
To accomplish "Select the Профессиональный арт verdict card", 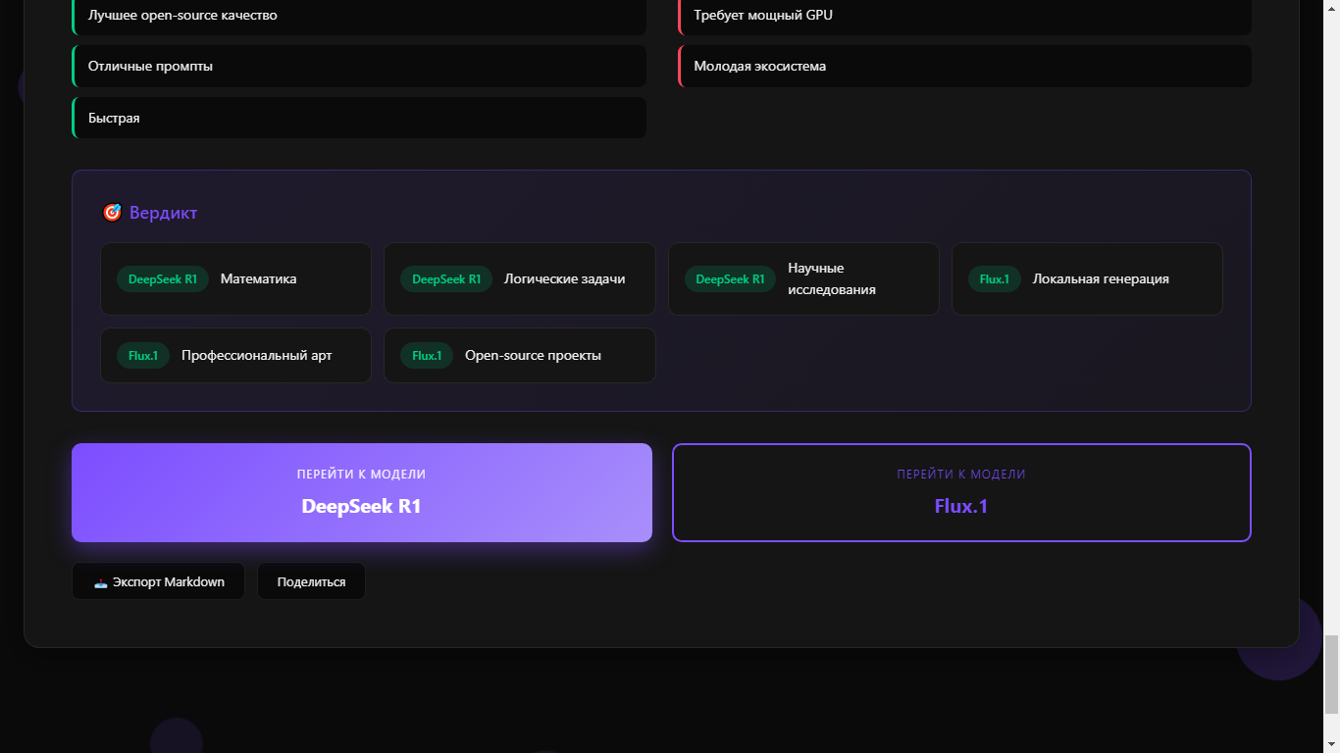I will click(x=235, y=355).
